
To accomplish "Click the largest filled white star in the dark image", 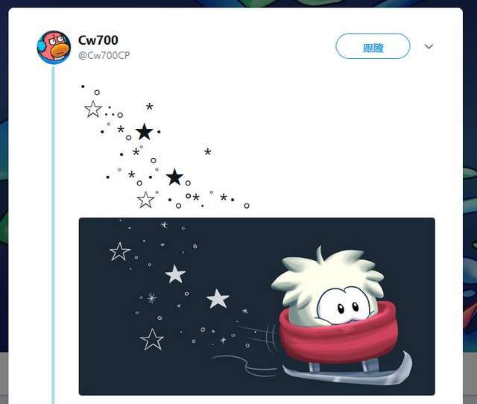I will click(x=218, y=299).
